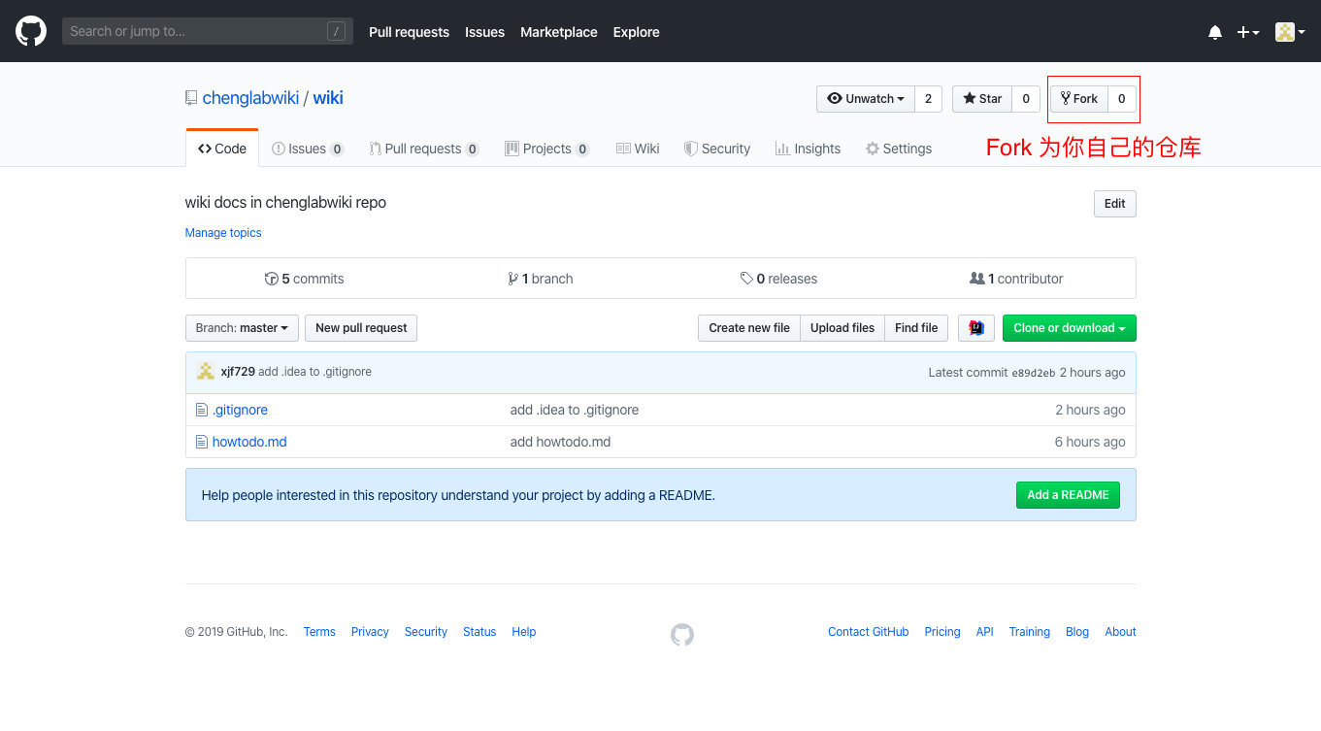
Task: Open footer Blog link
Action: tap(1077, 632)
